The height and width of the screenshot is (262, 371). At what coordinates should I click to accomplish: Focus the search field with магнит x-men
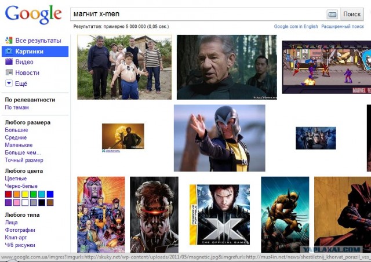[198, 14]
